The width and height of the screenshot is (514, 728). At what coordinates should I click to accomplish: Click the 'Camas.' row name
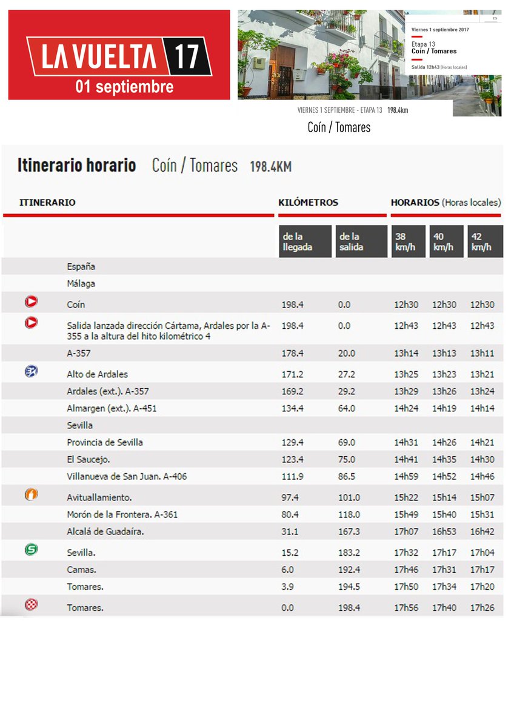[x=81, y=570]
